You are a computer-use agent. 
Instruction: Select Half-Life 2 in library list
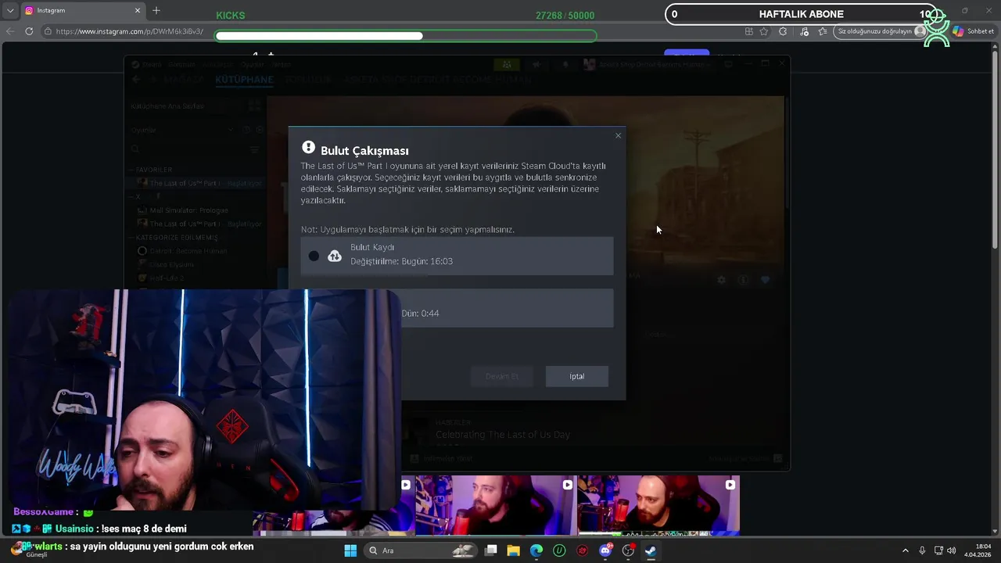[x=166, y=278]
